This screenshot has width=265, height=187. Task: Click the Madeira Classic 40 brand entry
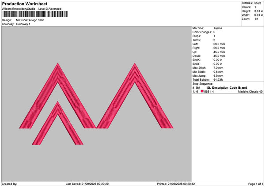[x=250, y=91]
